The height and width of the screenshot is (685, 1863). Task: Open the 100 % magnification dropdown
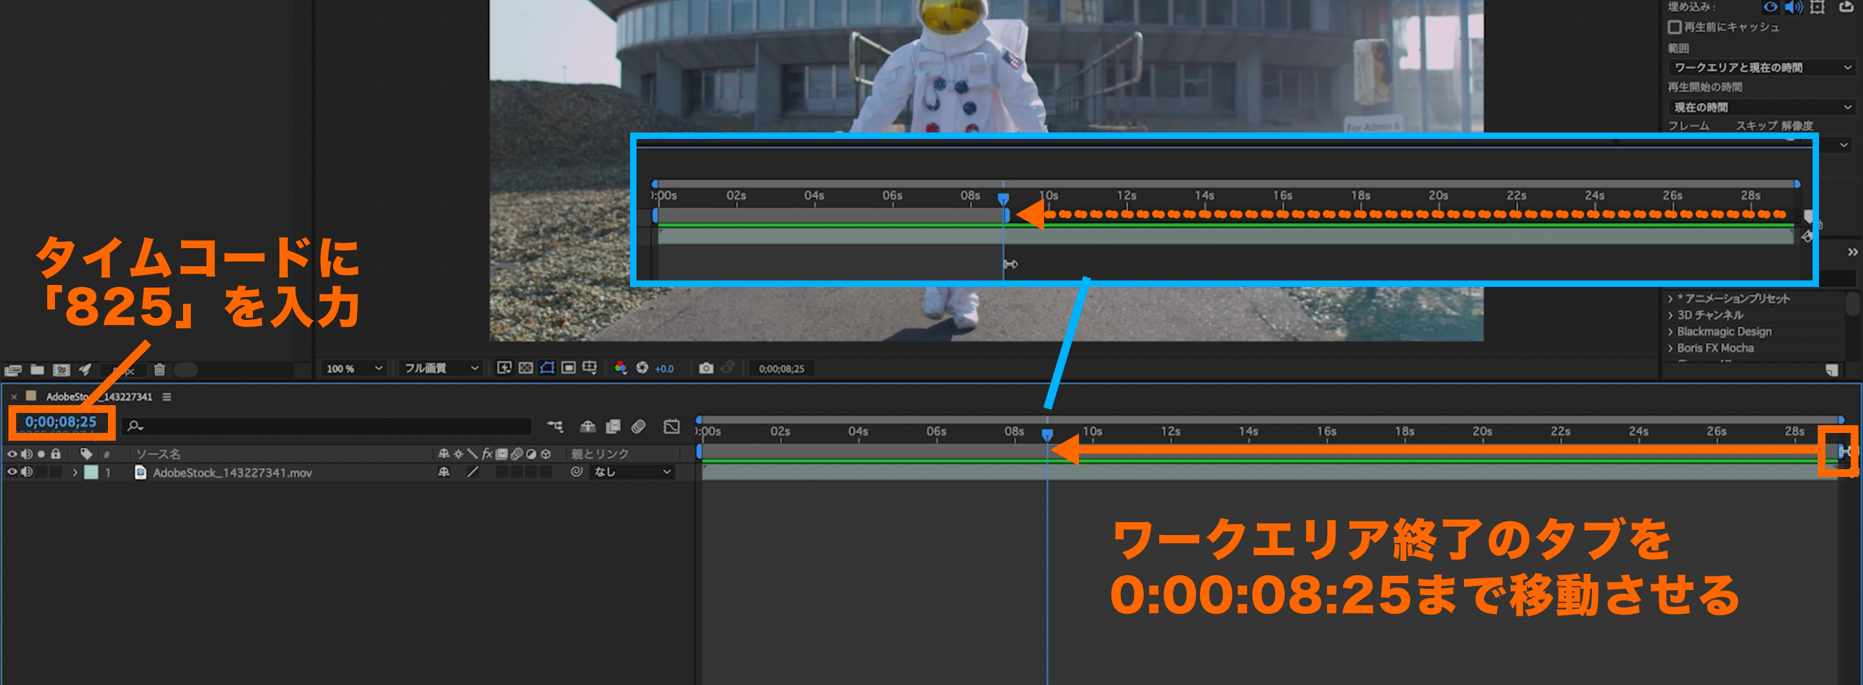[354, 368]
